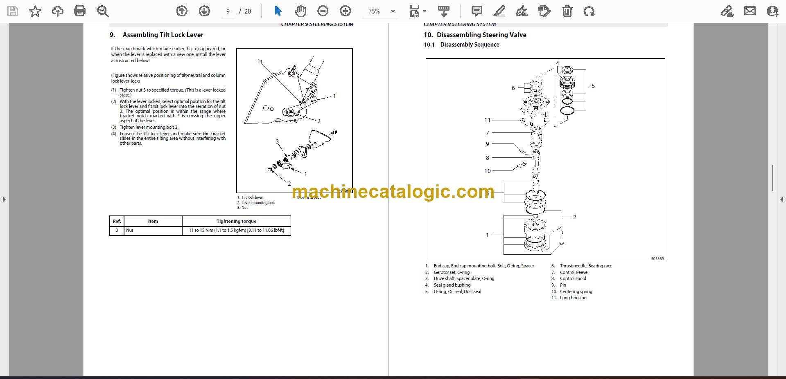
Task: Open the find text magnifier
Action: [x=102, y=11]
